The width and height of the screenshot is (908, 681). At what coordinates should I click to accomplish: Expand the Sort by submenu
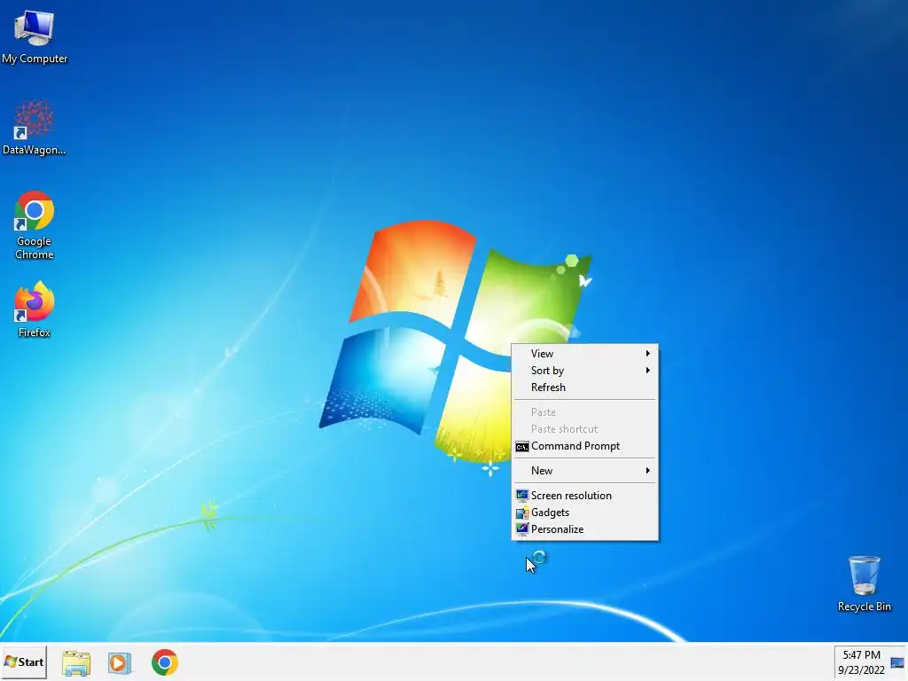(585, 371)
